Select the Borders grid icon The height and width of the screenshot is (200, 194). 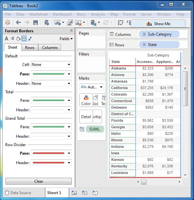(x=24, y=38)
